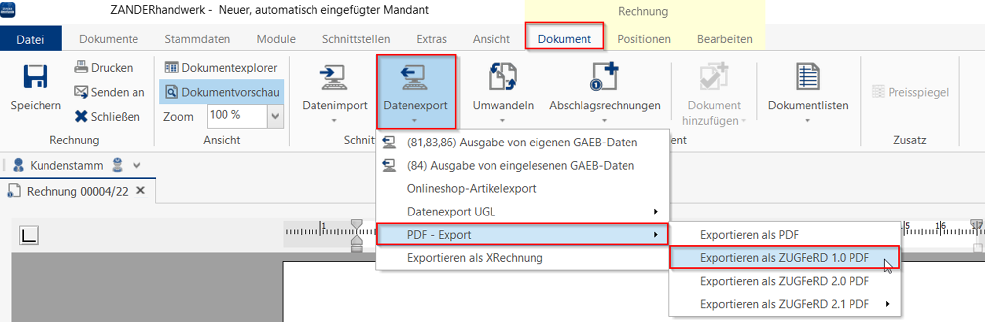
Task: Expand the Datenexport UGL submenu
Action: click(x=522, y=212)
